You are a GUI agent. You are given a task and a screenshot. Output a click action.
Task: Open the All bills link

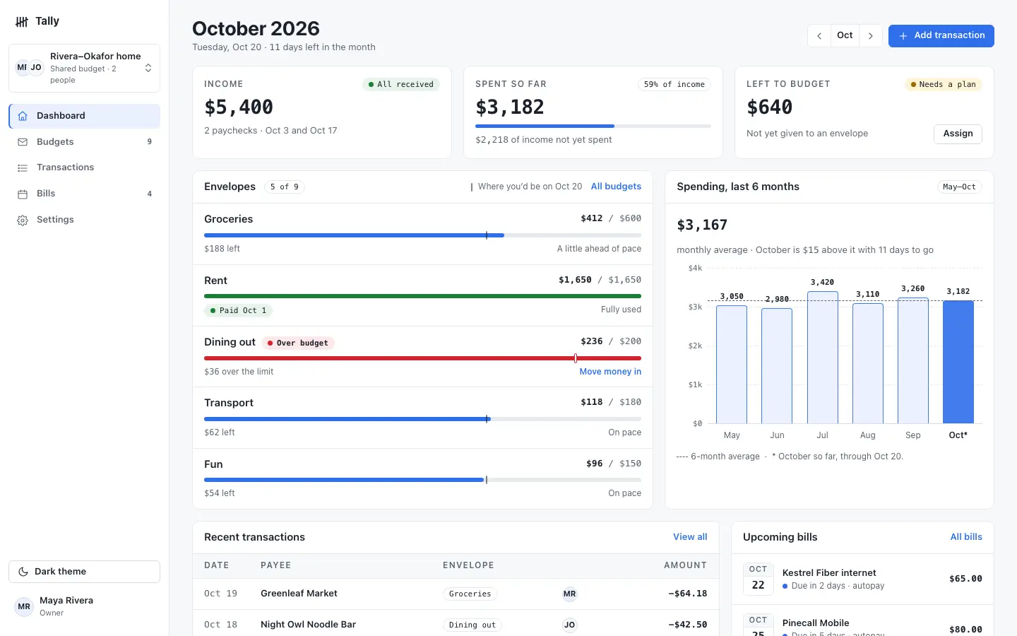coord(966,537)
